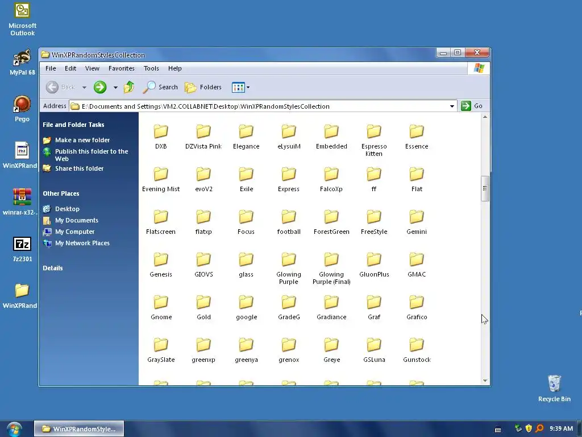Click the Go button

coord(471,106)
